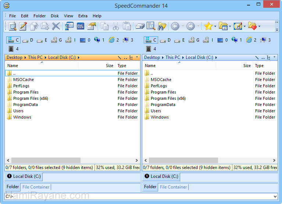Open the View menu

click(68, 16)
